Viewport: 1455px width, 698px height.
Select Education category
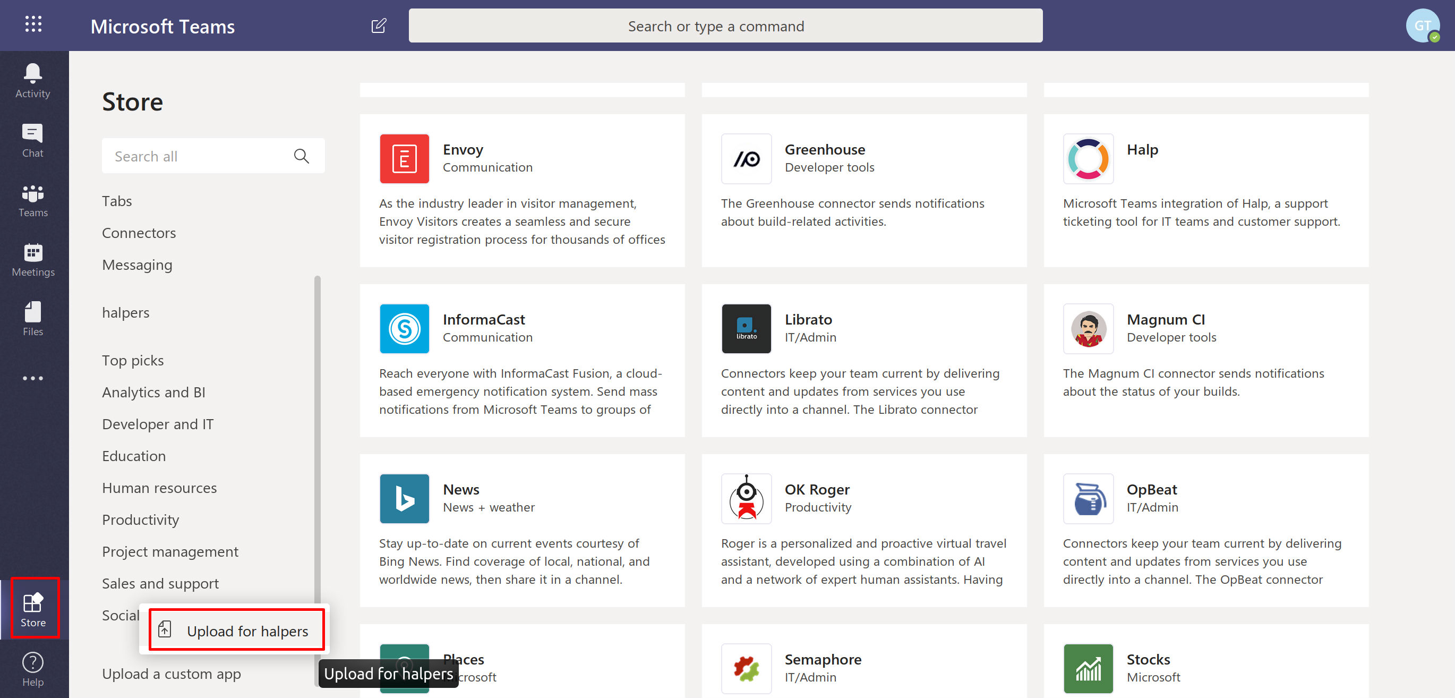(x=134, y=456)
